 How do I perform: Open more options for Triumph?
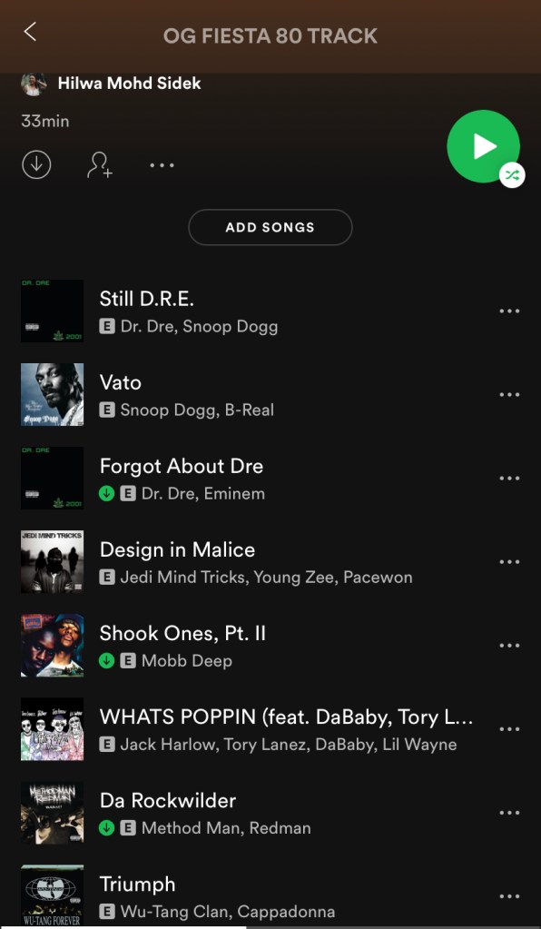pyautogui.click(x=509, y=896)
